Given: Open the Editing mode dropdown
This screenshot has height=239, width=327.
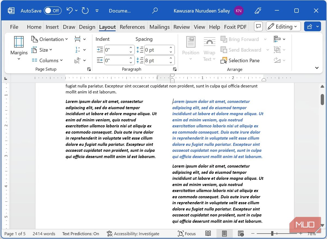Looking at the screenshot, I should pos(283,27).
